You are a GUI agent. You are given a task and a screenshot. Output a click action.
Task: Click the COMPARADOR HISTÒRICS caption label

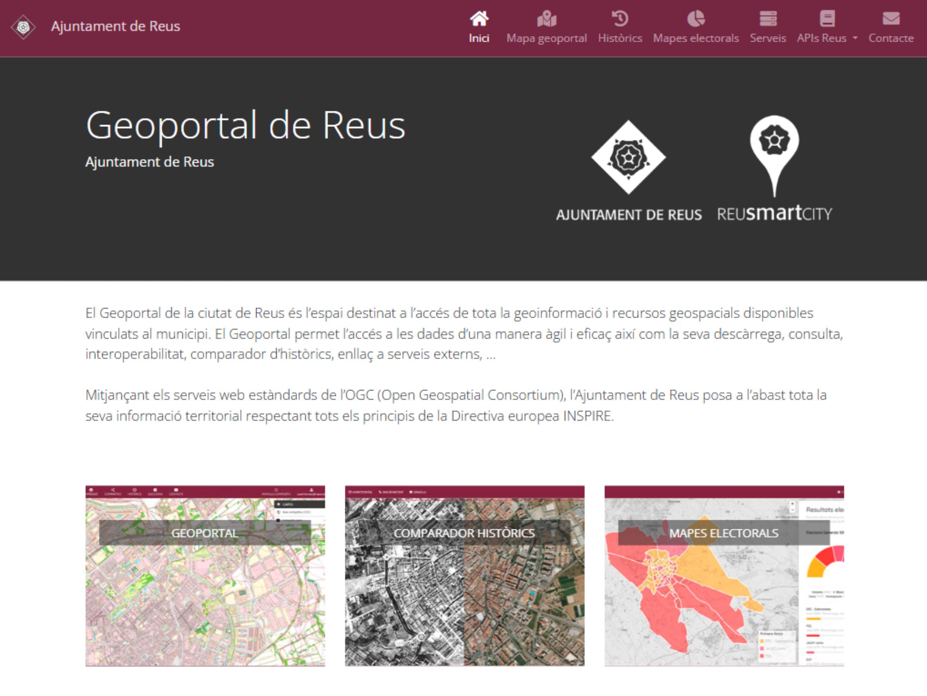(x=464, y=533)
